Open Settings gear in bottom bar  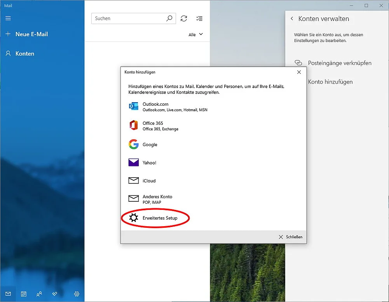click(77, 294)
